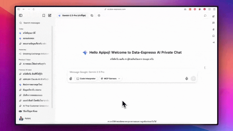
Task: Open the Gemini-2.5-Pro model selector
Action: pos(72,16)
